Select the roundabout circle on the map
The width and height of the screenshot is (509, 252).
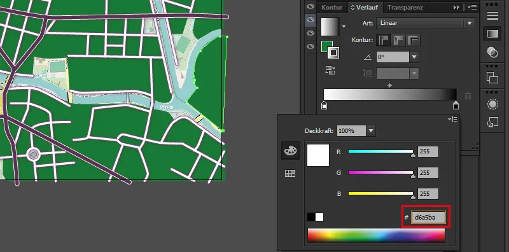click(34, 155)
